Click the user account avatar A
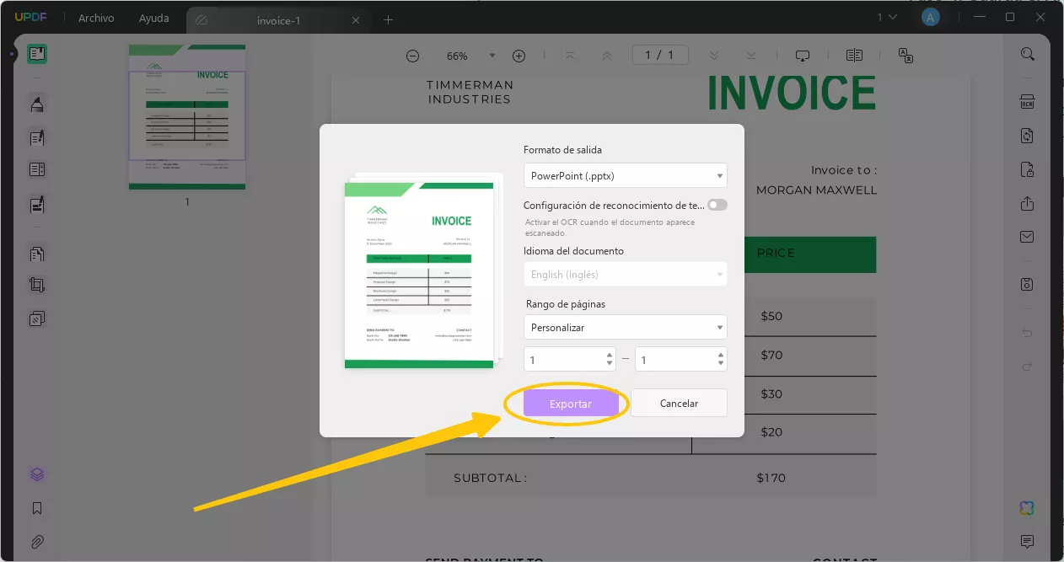The height and width of the screenshot is (562, 1064). tap(930, 18)
